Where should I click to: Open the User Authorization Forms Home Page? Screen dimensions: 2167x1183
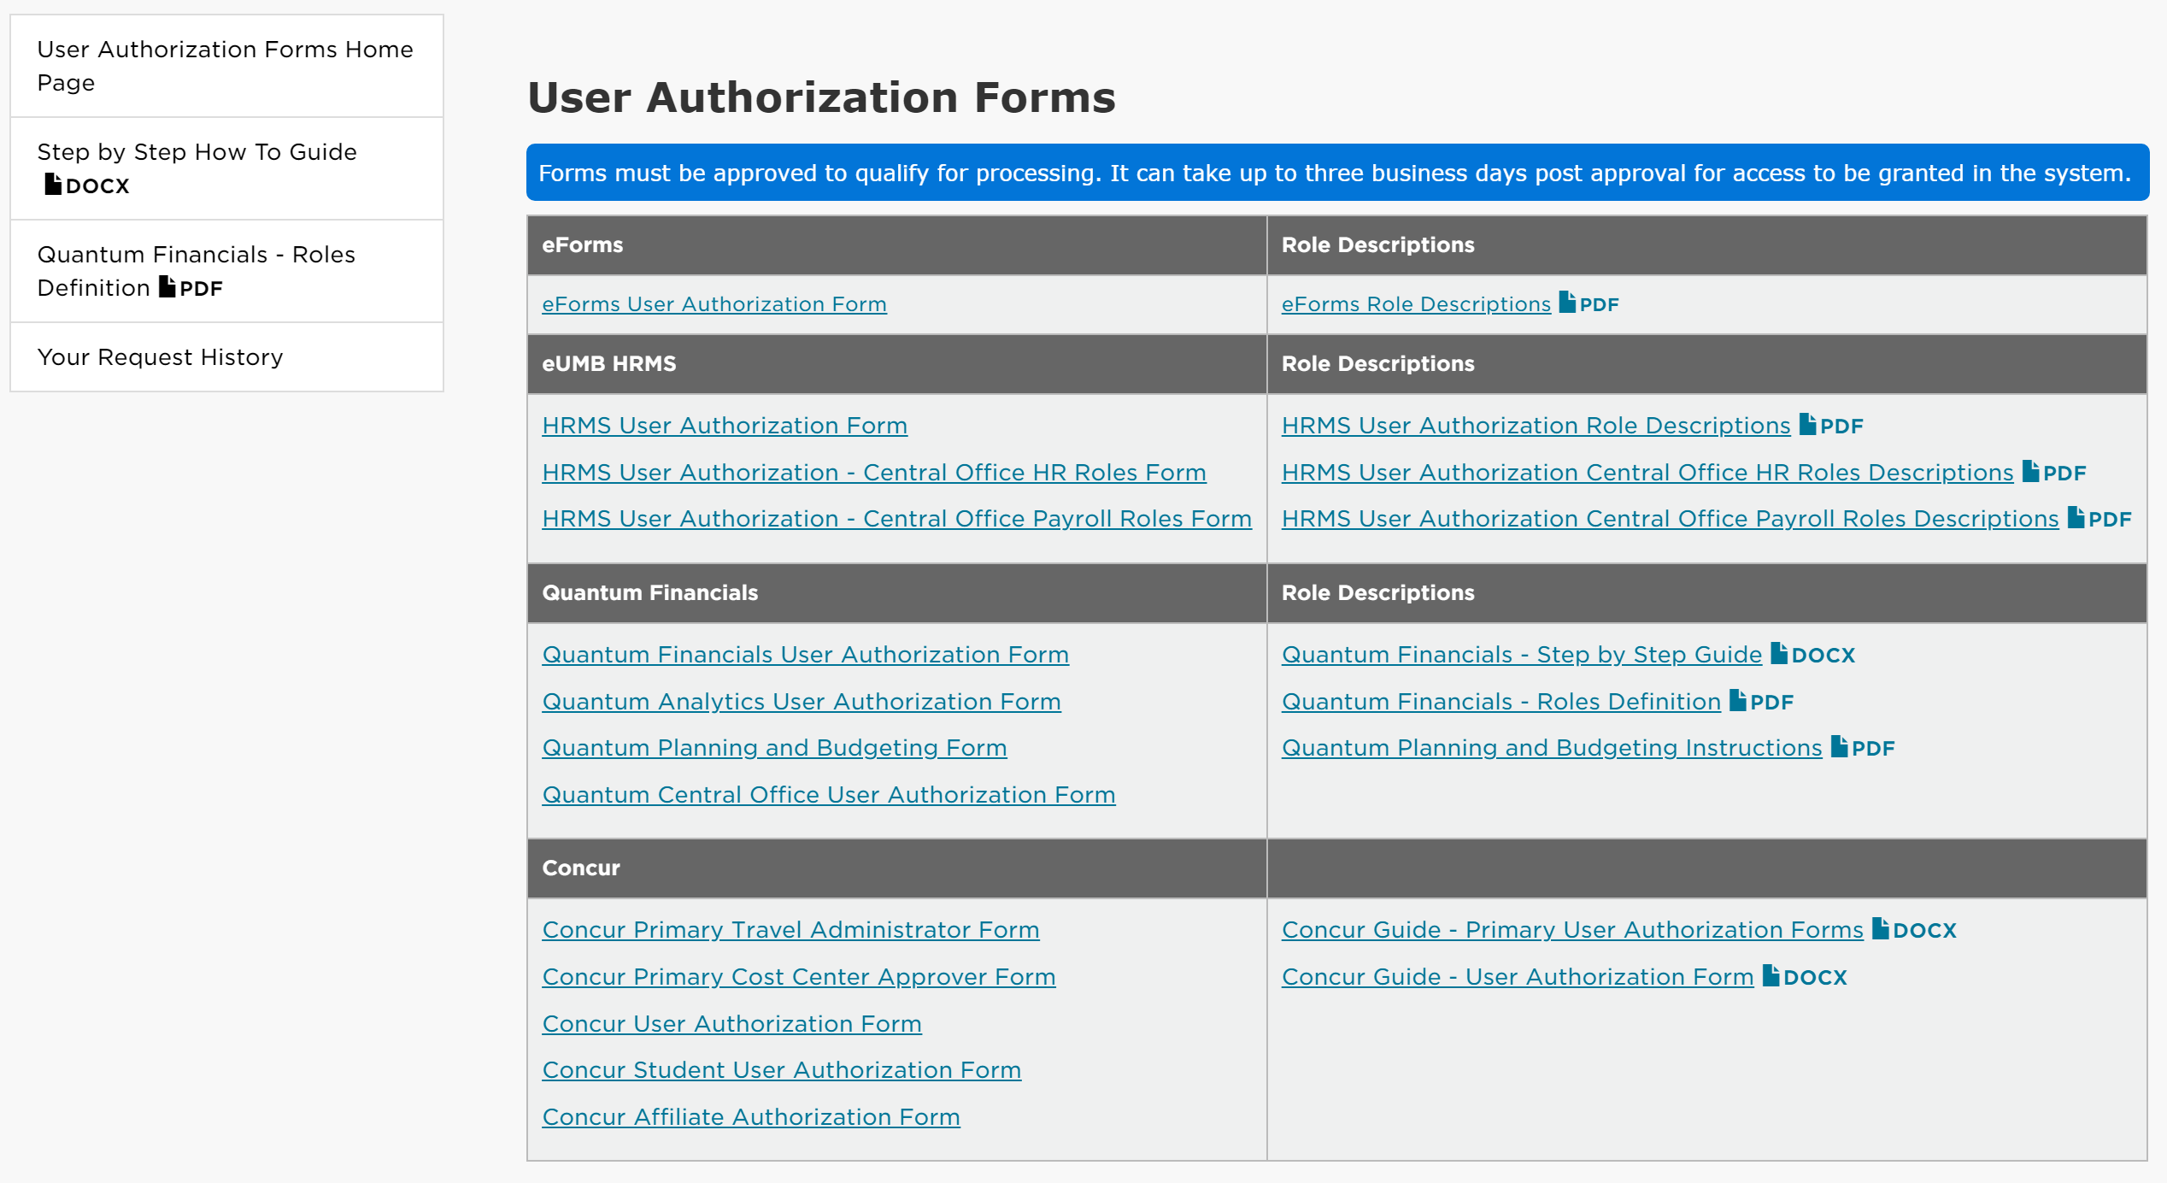click(225, 66)
